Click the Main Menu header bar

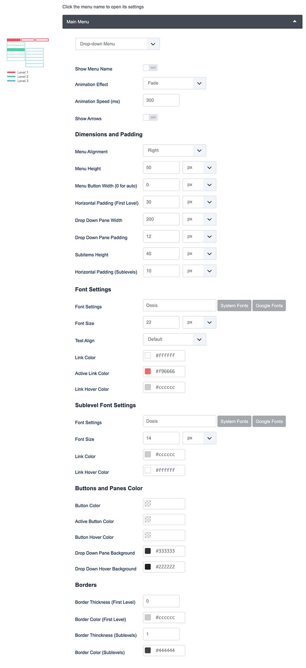point(182,22)
